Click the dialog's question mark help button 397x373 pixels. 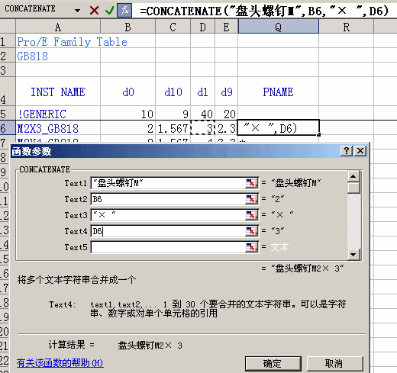[x=347, y=151]
